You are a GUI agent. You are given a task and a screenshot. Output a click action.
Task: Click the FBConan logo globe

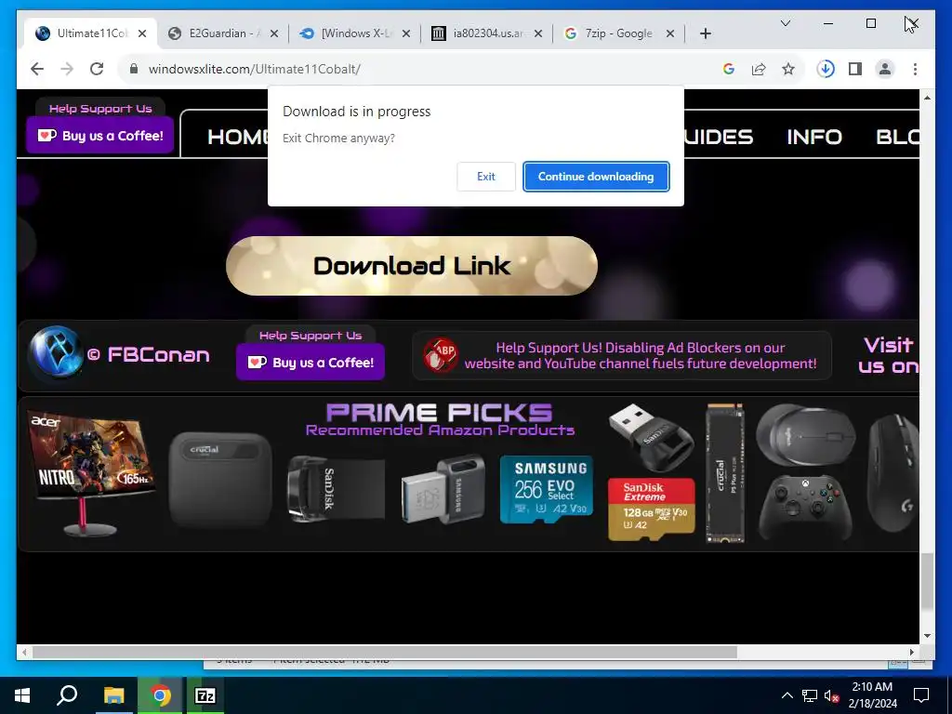click(56, 352)
